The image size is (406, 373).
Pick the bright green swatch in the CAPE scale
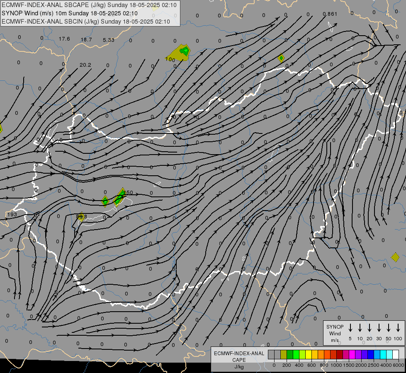(296, 354)
